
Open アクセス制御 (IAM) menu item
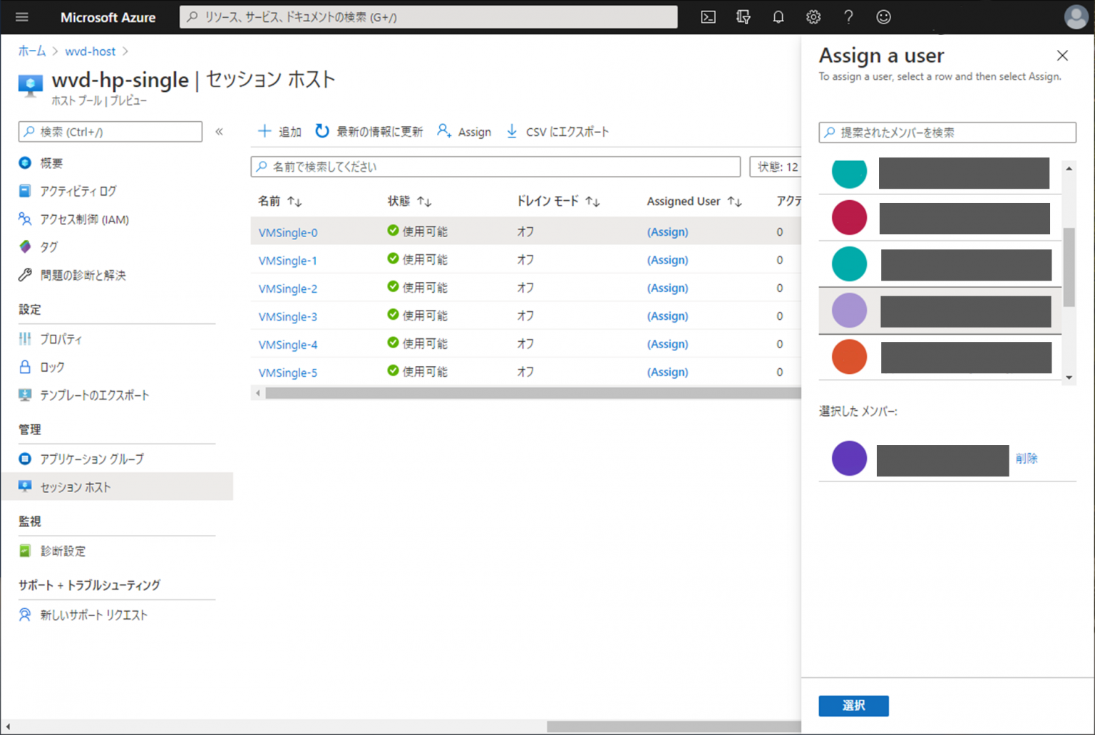click(84, 219)
